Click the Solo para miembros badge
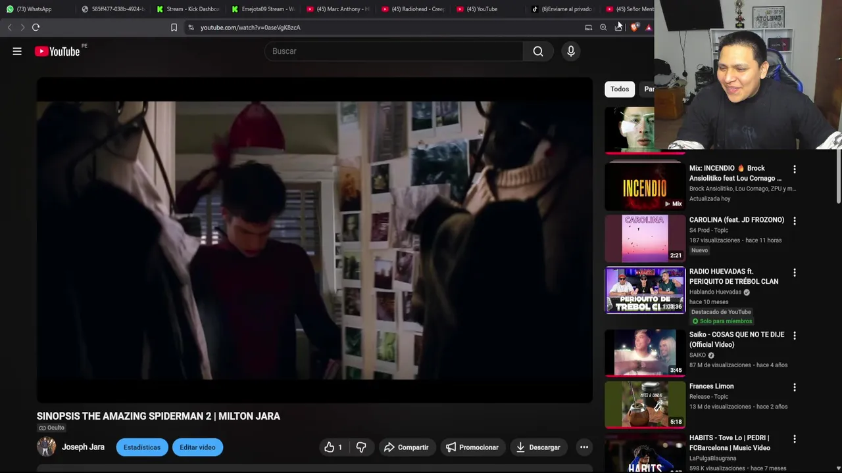Image resolution: width=842 pixels, height=473 pixels. (x=722, y=321)
